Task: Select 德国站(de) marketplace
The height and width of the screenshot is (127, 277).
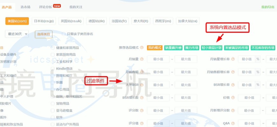Action: (x=96, y=21)
